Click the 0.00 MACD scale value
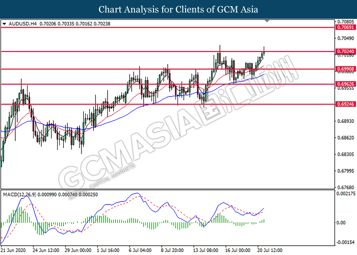The image size is (357, 255). [341, 223]
